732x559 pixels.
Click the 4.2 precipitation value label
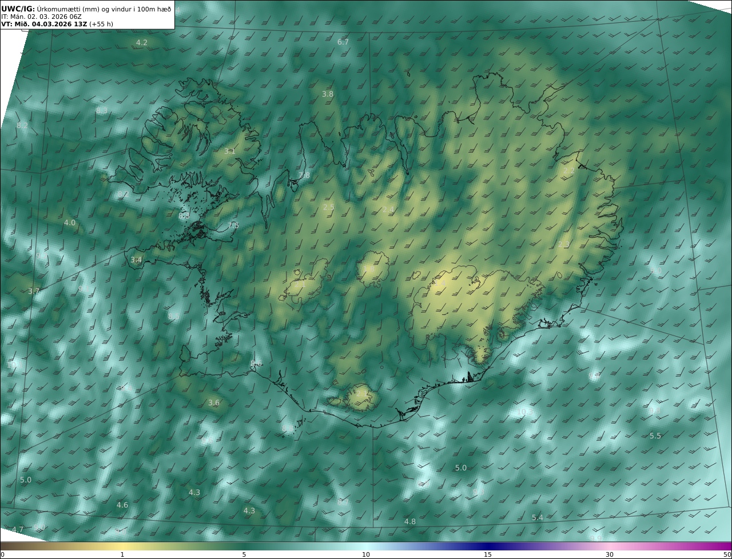click(141, 43)
